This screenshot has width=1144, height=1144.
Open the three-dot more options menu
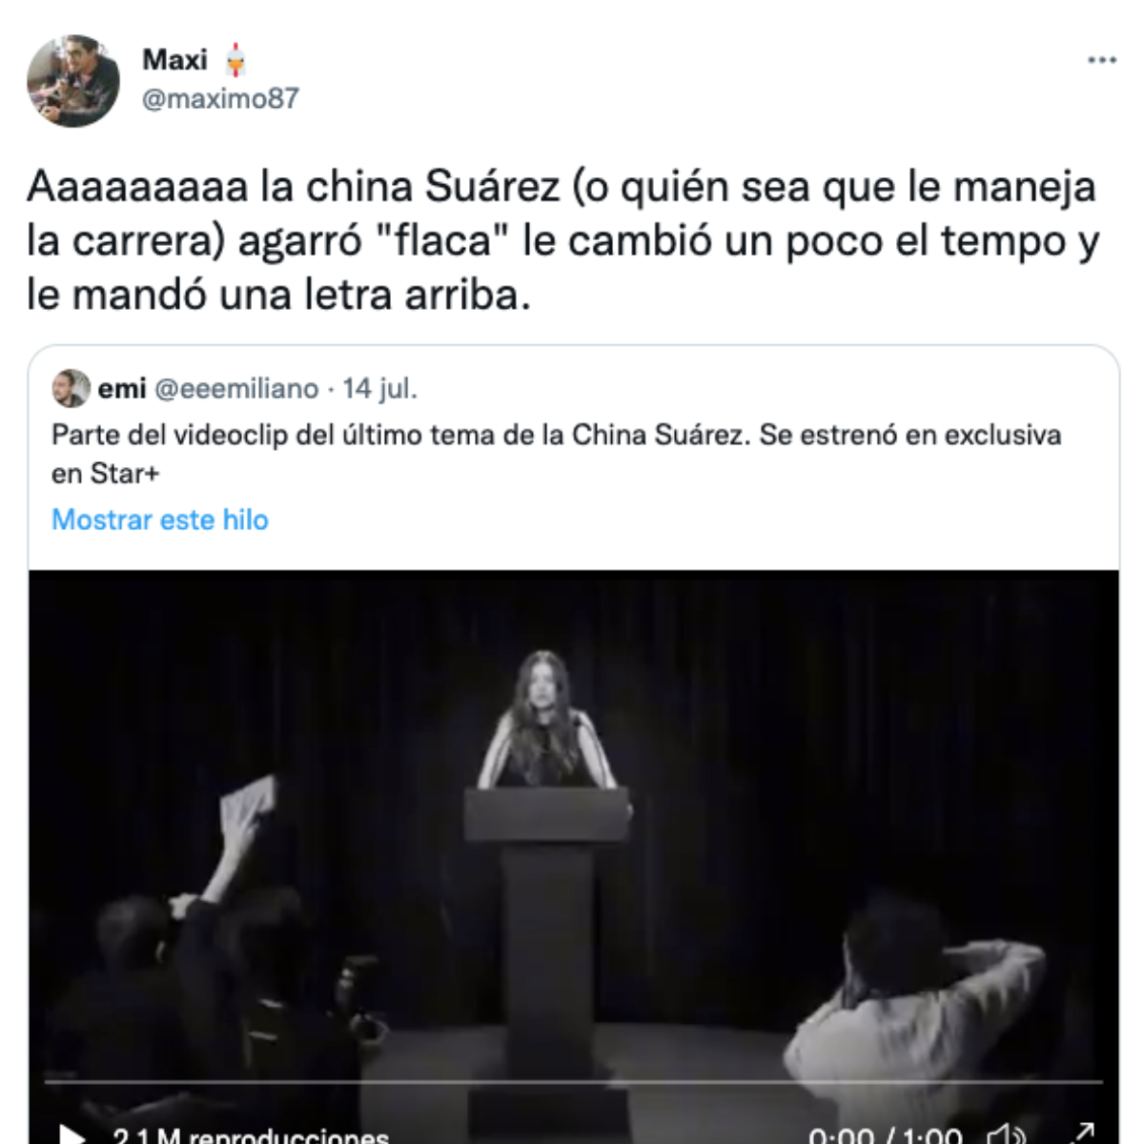coord(1101,60)
